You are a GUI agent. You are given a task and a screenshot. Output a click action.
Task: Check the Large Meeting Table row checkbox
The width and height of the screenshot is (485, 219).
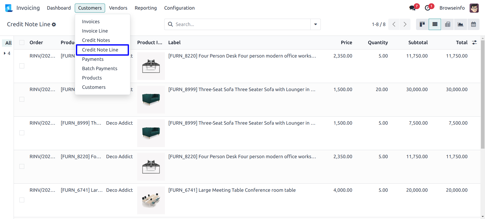coord(22,200)
